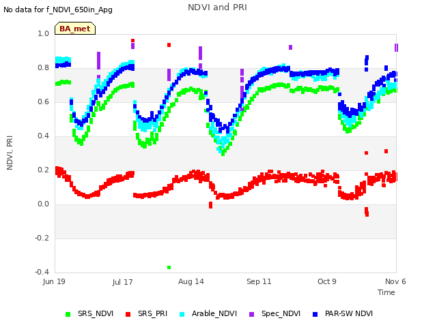Image resolution: width=437 pixels, height=327 pixels.
Task: Click the NDVI, PRI y-axis title
Action: coord(10,153)
